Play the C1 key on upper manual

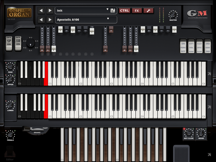pos(50,81)
